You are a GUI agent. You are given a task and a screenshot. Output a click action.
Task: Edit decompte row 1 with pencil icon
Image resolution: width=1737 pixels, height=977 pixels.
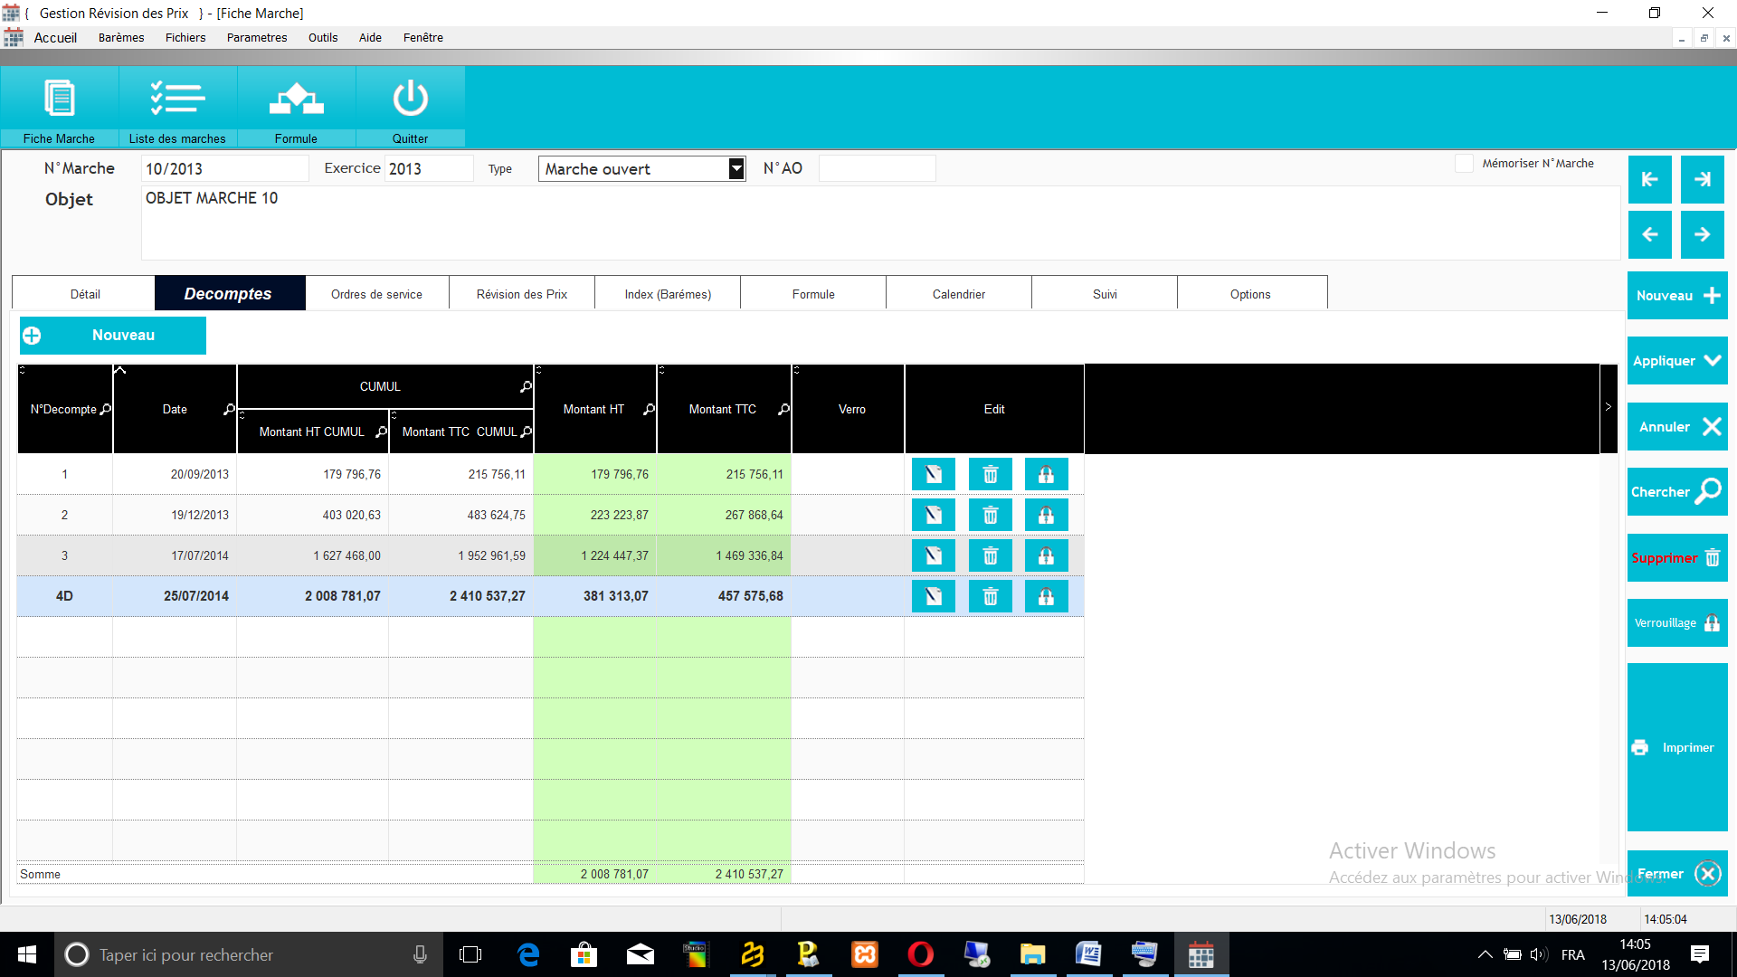933,474
